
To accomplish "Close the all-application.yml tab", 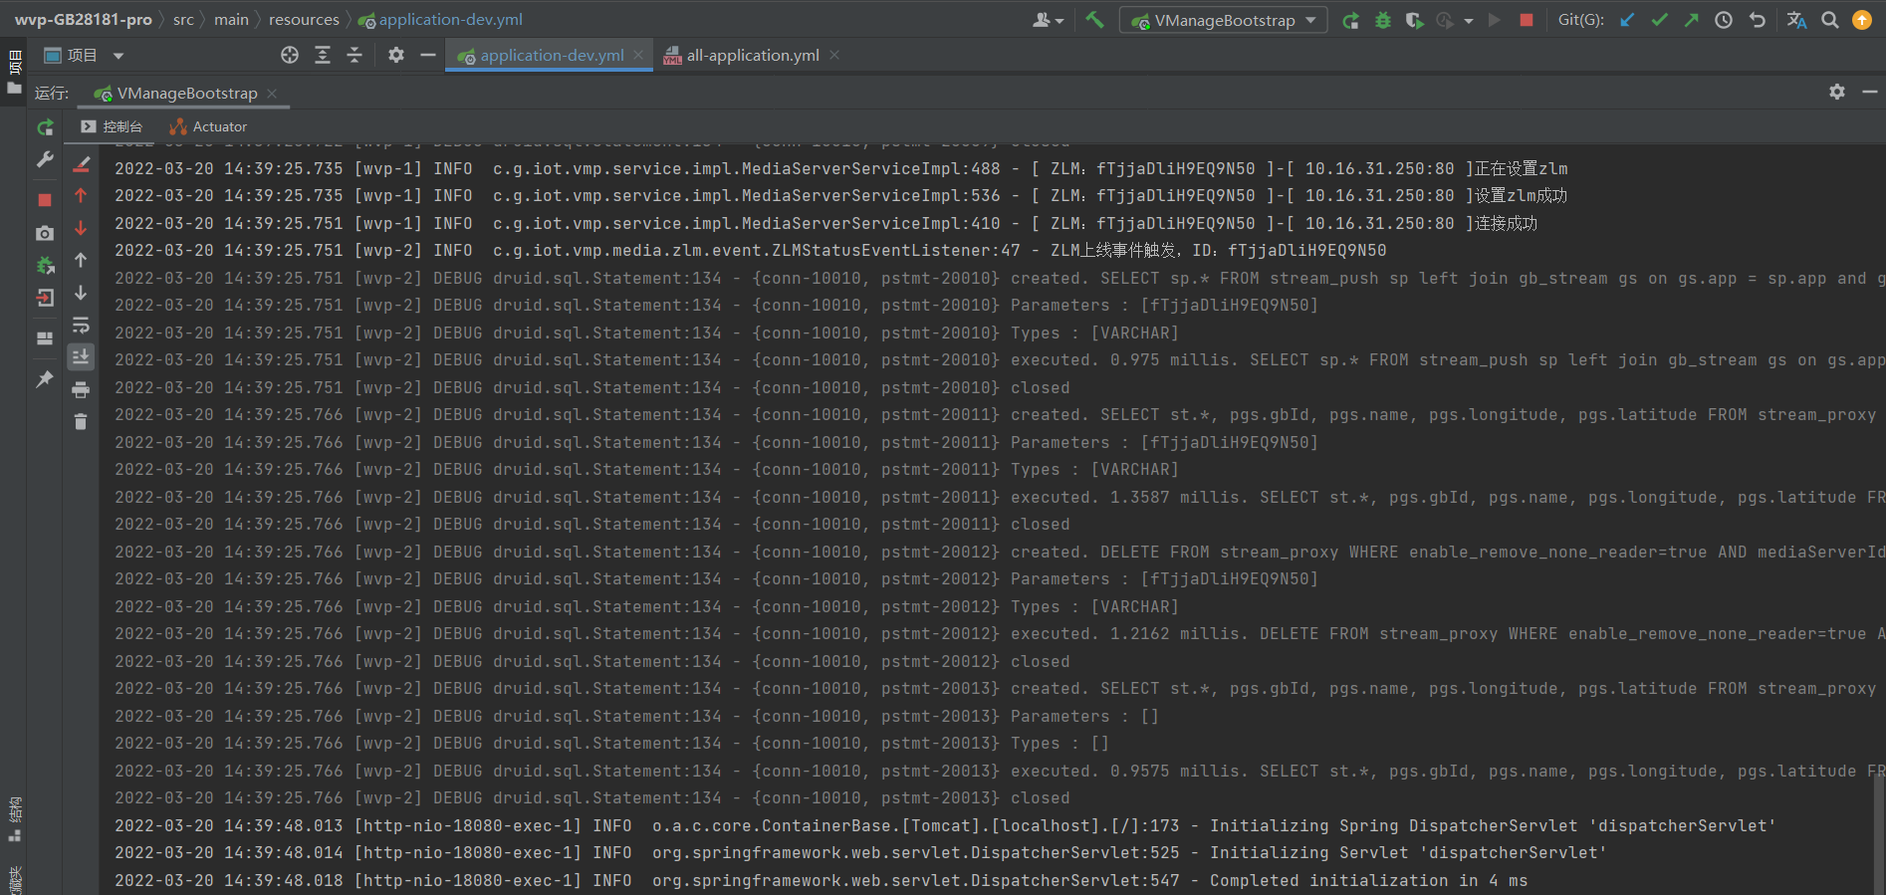I will point(834,55).
